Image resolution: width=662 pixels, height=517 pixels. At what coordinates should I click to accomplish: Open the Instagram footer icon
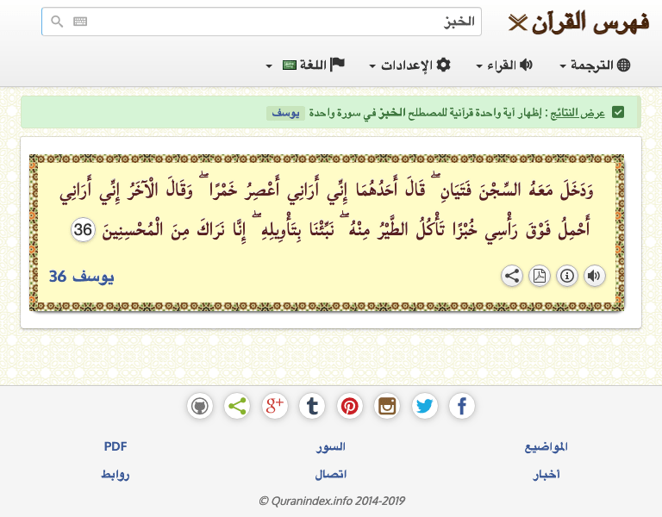[x=387, y=407]
